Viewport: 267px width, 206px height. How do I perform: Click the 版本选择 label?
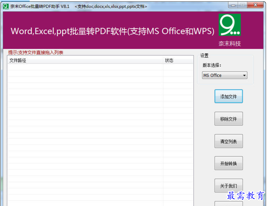(x=212, y=65)
